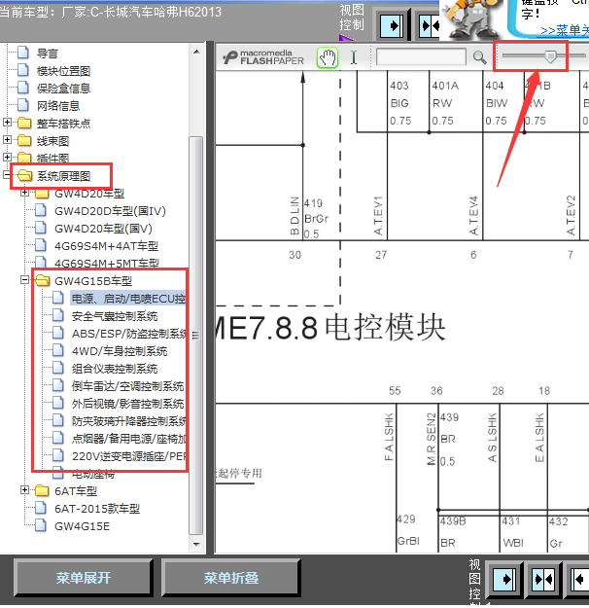This screenshot has height=608, width=589.
Task: Click the 当前车型 vehicle model header text
Action: point(111,12)
